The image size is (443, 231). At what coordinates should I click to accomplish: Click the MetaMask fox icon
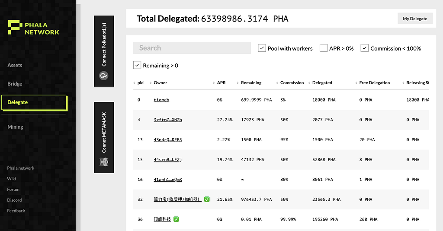104,162
